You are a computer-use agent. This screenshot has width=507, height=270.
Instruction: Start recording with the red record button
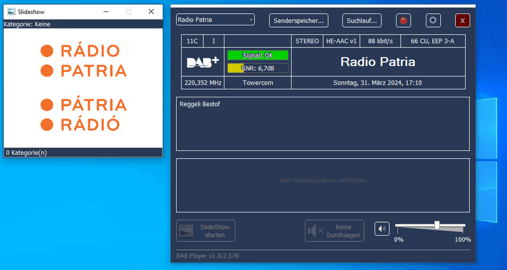[x=403, y=21]
